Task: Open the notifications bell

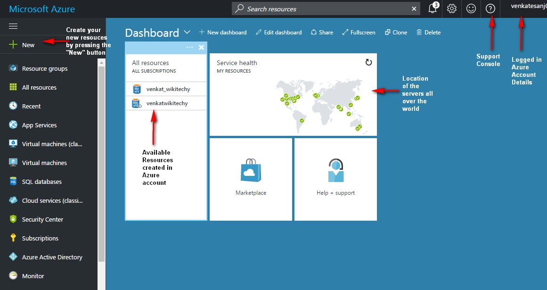Action: 433,8
